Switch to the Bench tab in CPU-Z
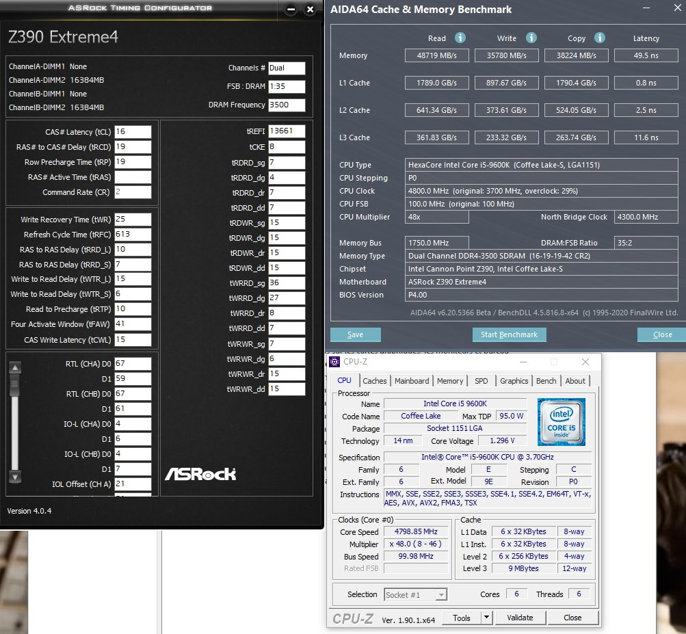The image size is (686, 634). [546, 381]
